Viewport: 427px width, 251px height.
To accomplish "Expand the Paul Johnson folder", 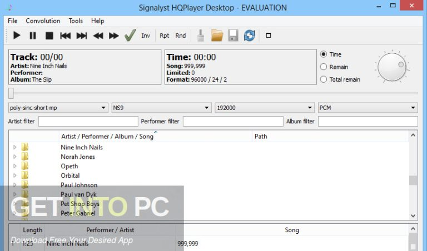I will [x=15, y=185].
